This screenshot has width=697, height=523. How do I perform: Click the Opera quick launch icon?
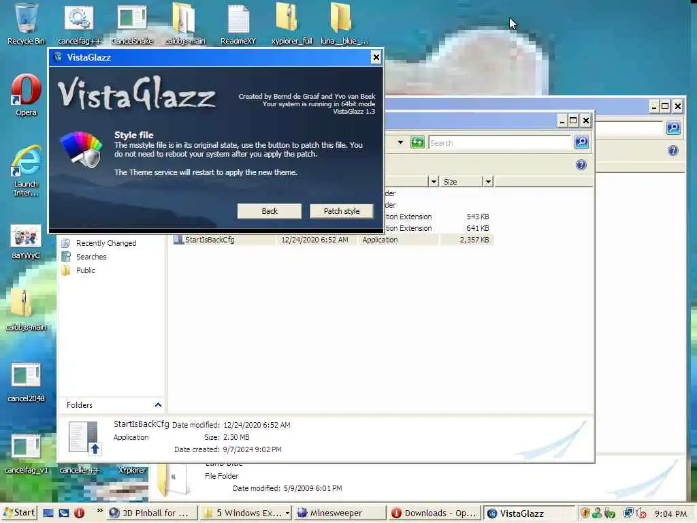pyautogui.click(x=79, y=513)
